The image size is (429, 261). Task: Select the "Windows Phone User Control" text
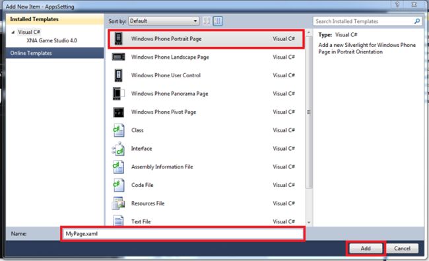click(166, 75)
